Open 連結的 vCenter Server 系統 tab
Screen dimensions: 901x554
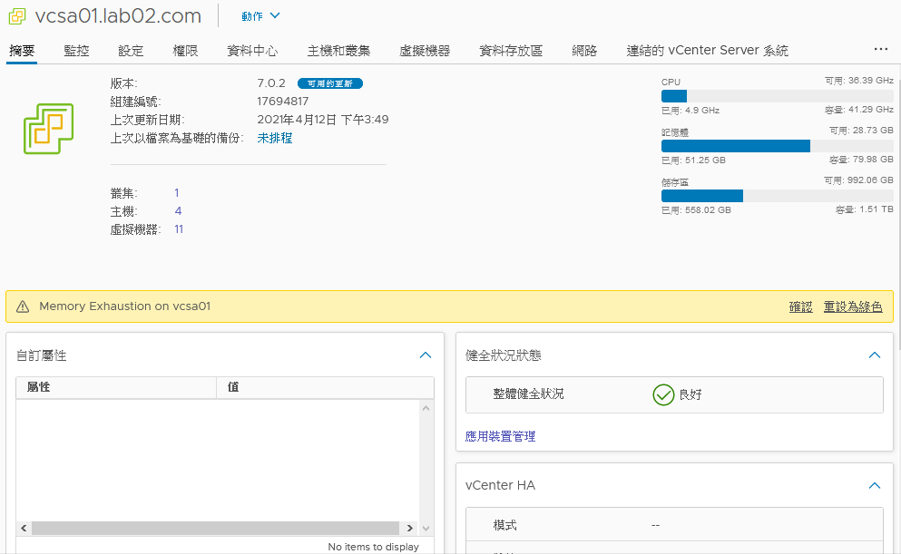point(708,51)
